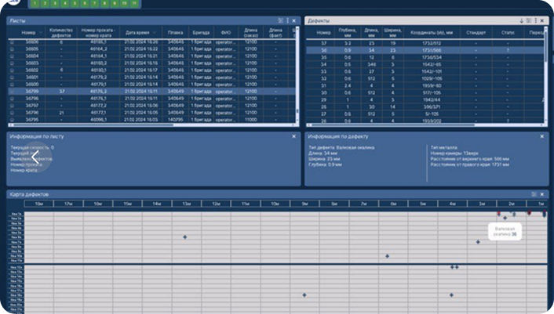554x314 pixels.
Task: Close the Листы panel
Action: click(x=294, y=21)
